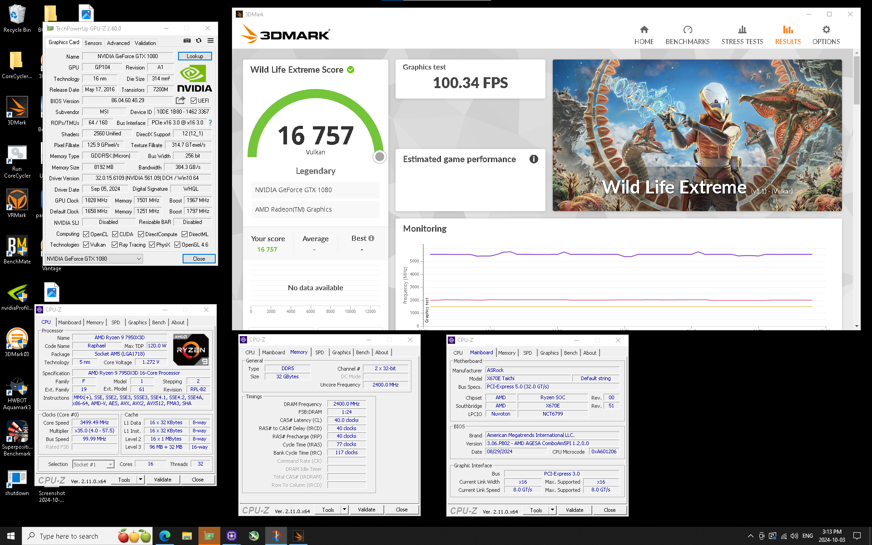Open the Run CoreCycler desktop shortcut
872x545 pixels.
(x=17, y=162)
